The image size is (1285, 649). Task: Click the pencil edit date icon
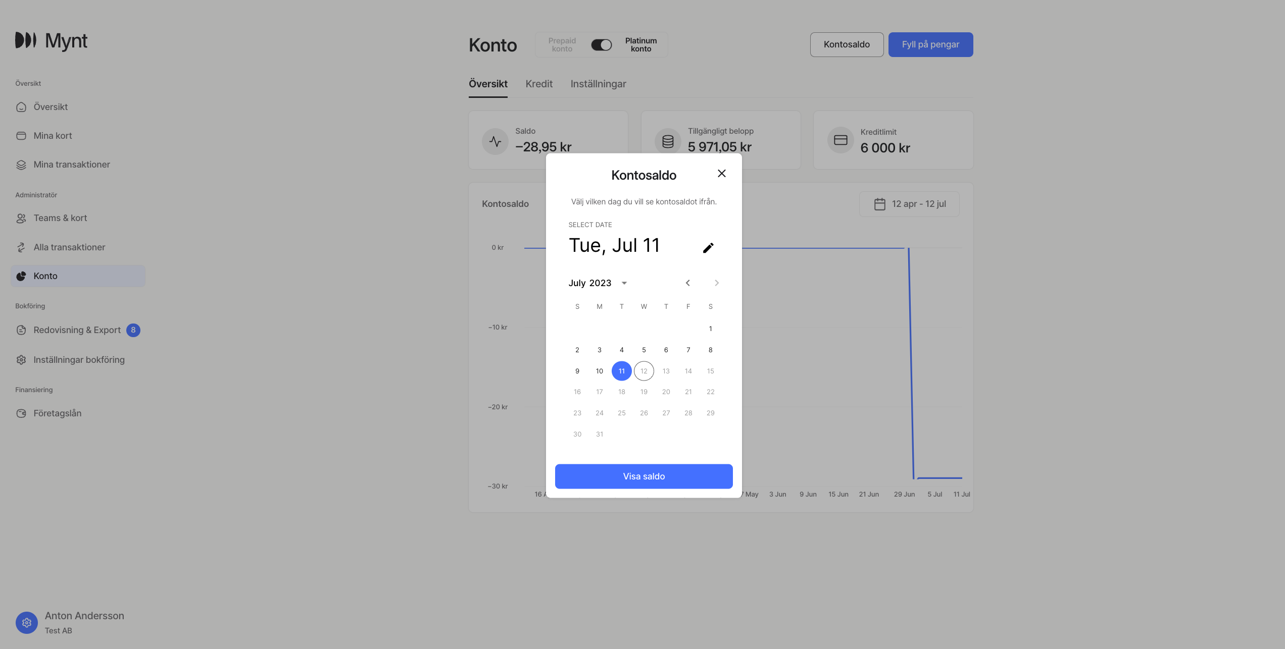click(708, 248)
